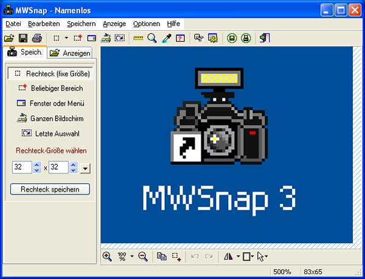Minimize the MWSnap window
The width and height of the screenshot is (365, 279).
click(x=326, y=10)
